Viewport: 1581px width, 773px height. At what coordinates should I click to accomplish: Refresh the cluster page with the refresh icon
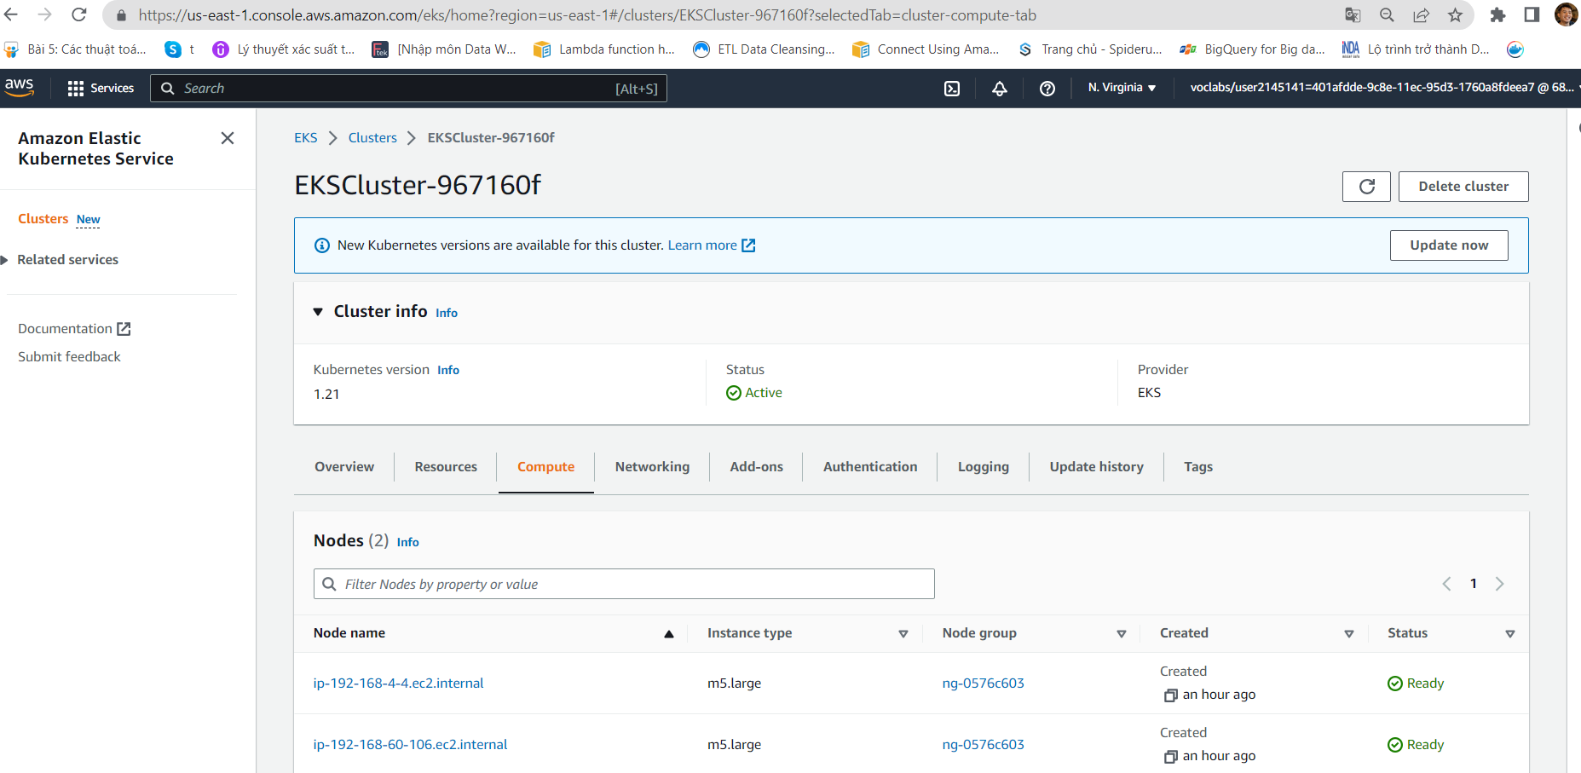point(1366,187)
